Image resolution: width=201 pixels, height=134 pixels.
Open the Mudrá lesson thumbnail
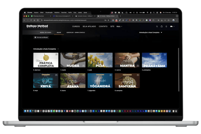pos(73,60)
